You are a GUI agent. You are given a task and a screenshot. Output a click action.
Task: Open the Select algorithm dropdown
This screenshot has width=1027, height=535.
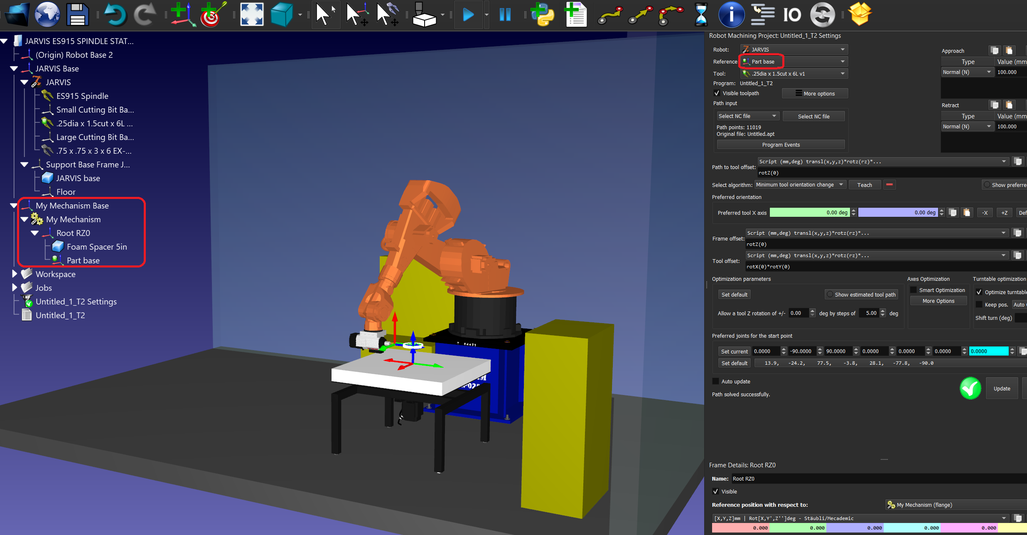click(x=799, y=185)
